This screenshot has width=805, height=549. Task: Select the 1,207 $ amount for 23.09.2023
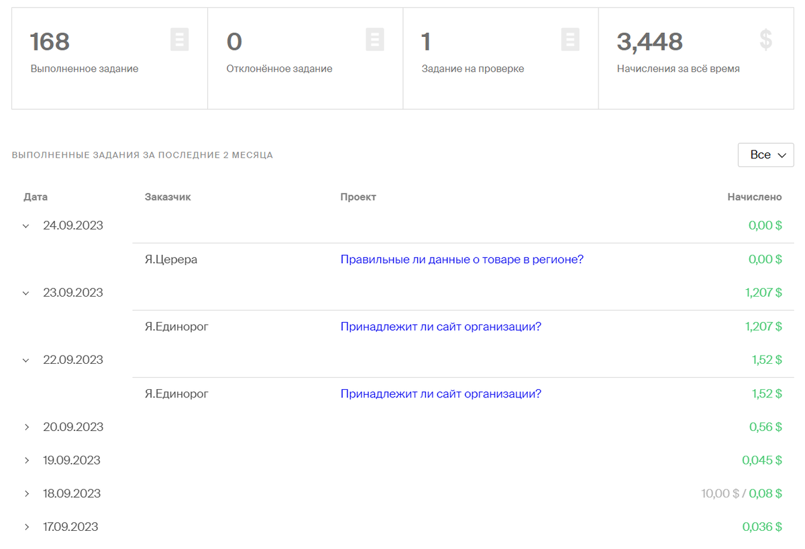[764, 292]
